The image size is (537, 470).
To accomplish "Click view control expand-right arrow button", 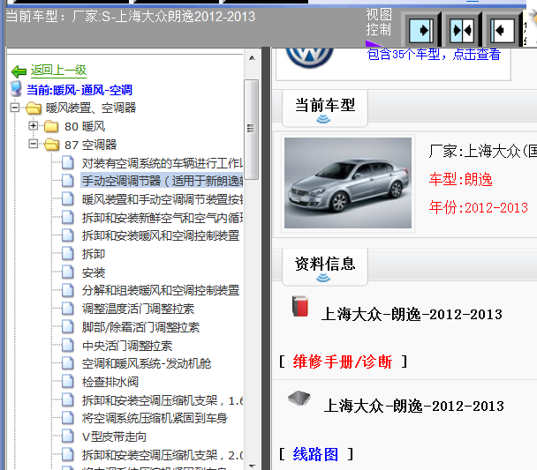I will [421, 30].
